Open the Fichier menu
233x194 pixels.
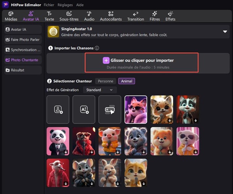[x=49, y=5]
